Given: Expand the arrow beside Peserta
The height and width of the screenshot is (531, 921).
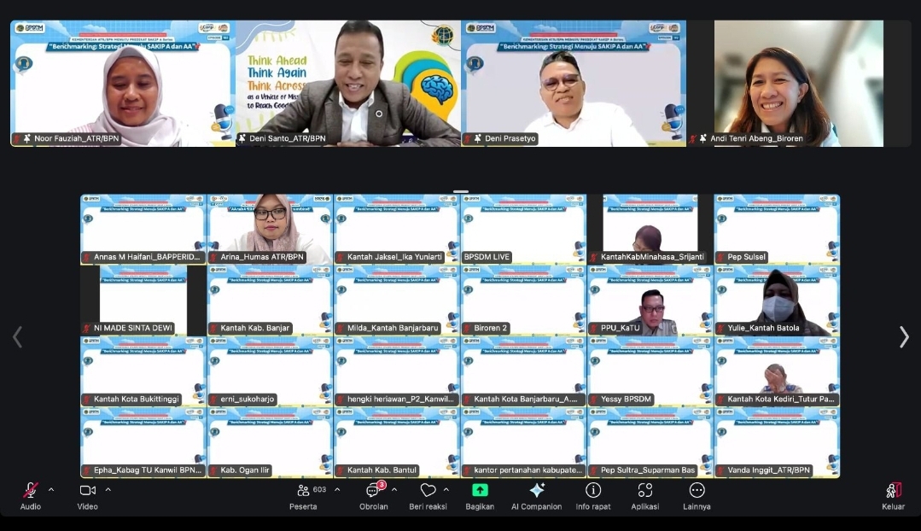Looking at the screenshot, I should point(337,490).
